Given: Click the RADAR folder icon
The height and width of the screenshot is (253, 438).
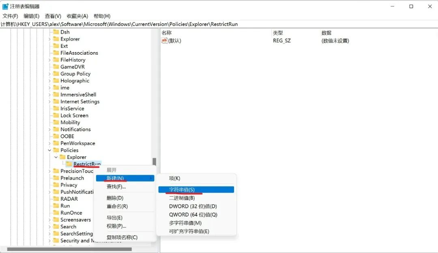Looking at the screenshot, I should point(56,199).
